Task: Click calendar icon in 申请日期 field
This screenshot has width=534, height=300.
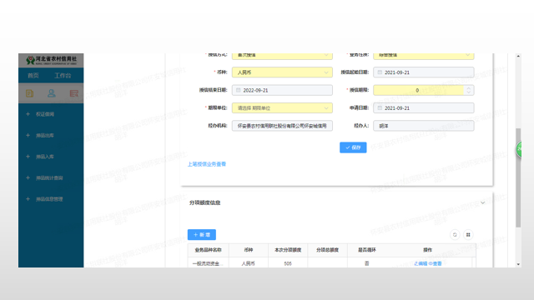Action: click(x=380, y=107)
